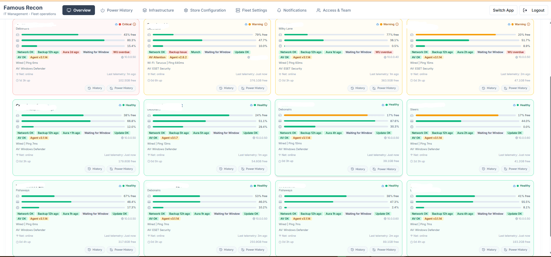Click globe icon on the AV Attention row
Image resolution: width=551 pixels, height=257 pixels.
click(249, 57)
